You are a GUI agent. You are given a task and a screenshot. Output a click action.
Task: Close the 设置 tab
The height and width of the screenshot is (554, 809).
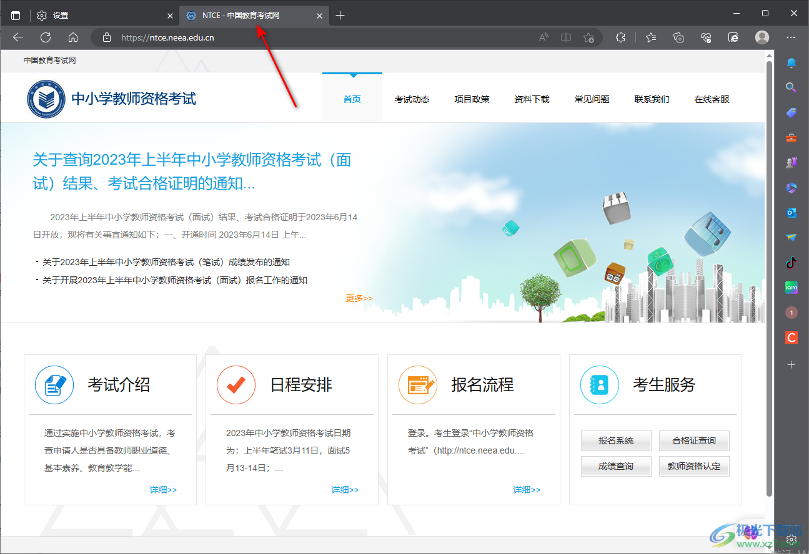(171, 16)
